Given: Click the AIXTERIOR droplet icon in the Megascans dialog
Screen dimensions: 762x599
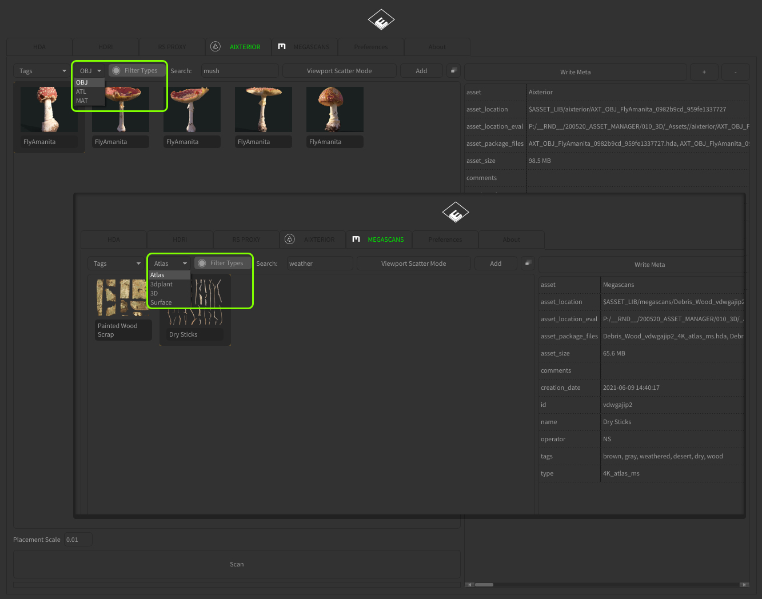Looking at the screenshot, I should point(290,239).
